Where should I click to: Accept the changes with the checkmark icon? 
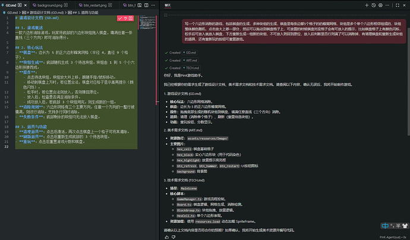pyautogui.click(x=120, y=18)
